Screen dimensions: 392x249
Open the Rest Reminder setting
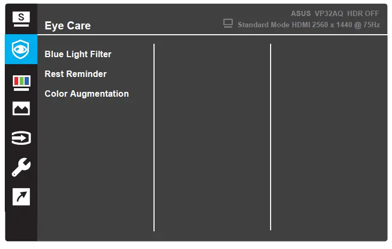(75, 74)
